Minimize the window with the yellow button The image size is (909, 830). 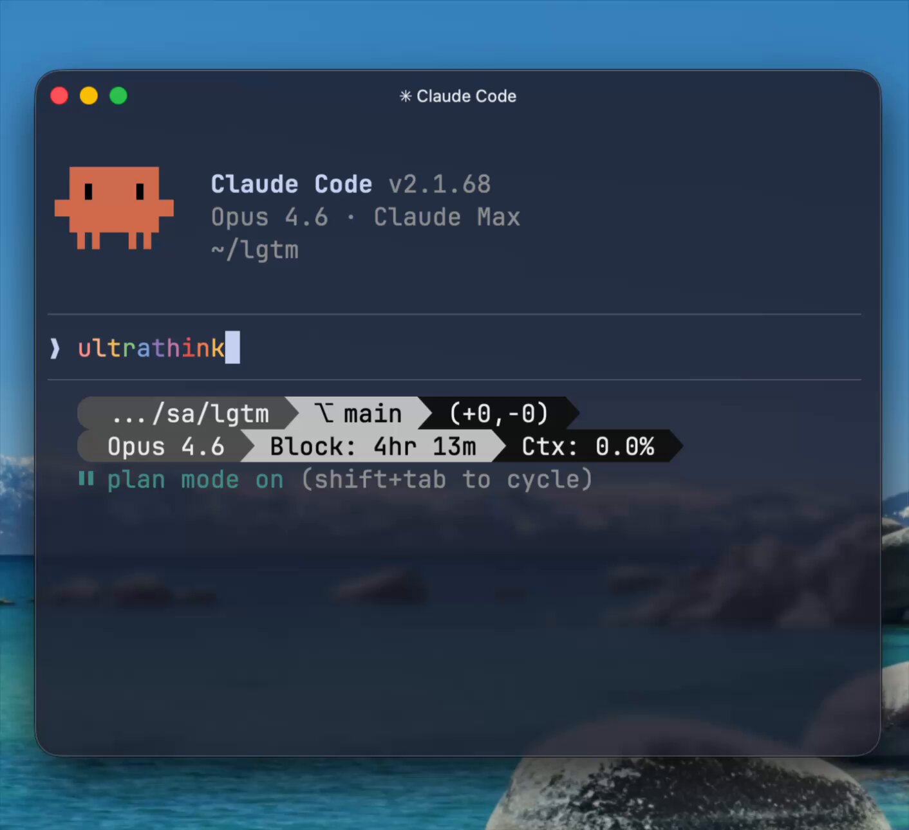coord(89,96)
